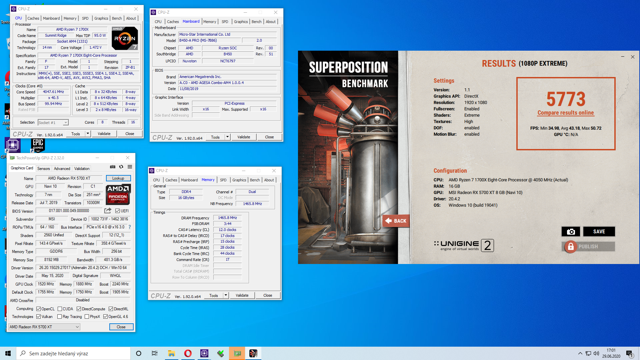Toggle the UEFI checkbox in GPU-Z
Screen dimensions: 640x360
(x=117, y=211)
